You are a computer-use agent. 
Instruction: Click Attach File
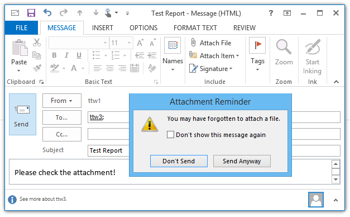coord(211,43)
